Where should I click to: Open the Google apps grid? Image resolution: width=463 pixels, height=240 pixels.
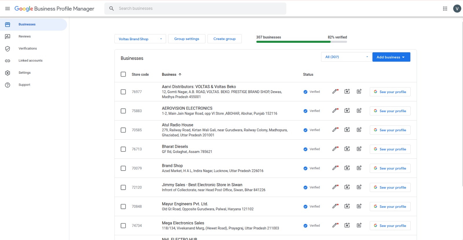pos(445,9)
